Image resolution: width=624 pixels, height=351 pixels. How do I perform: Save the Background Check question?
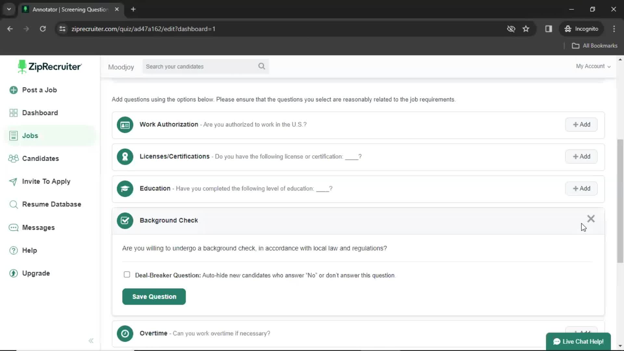click(154, 297)
